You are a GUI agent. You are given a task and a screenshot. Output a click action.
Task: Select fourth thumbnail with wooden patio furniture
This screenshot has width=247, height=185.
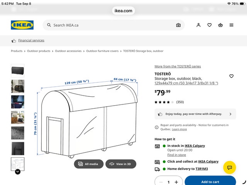coord(18,117)
